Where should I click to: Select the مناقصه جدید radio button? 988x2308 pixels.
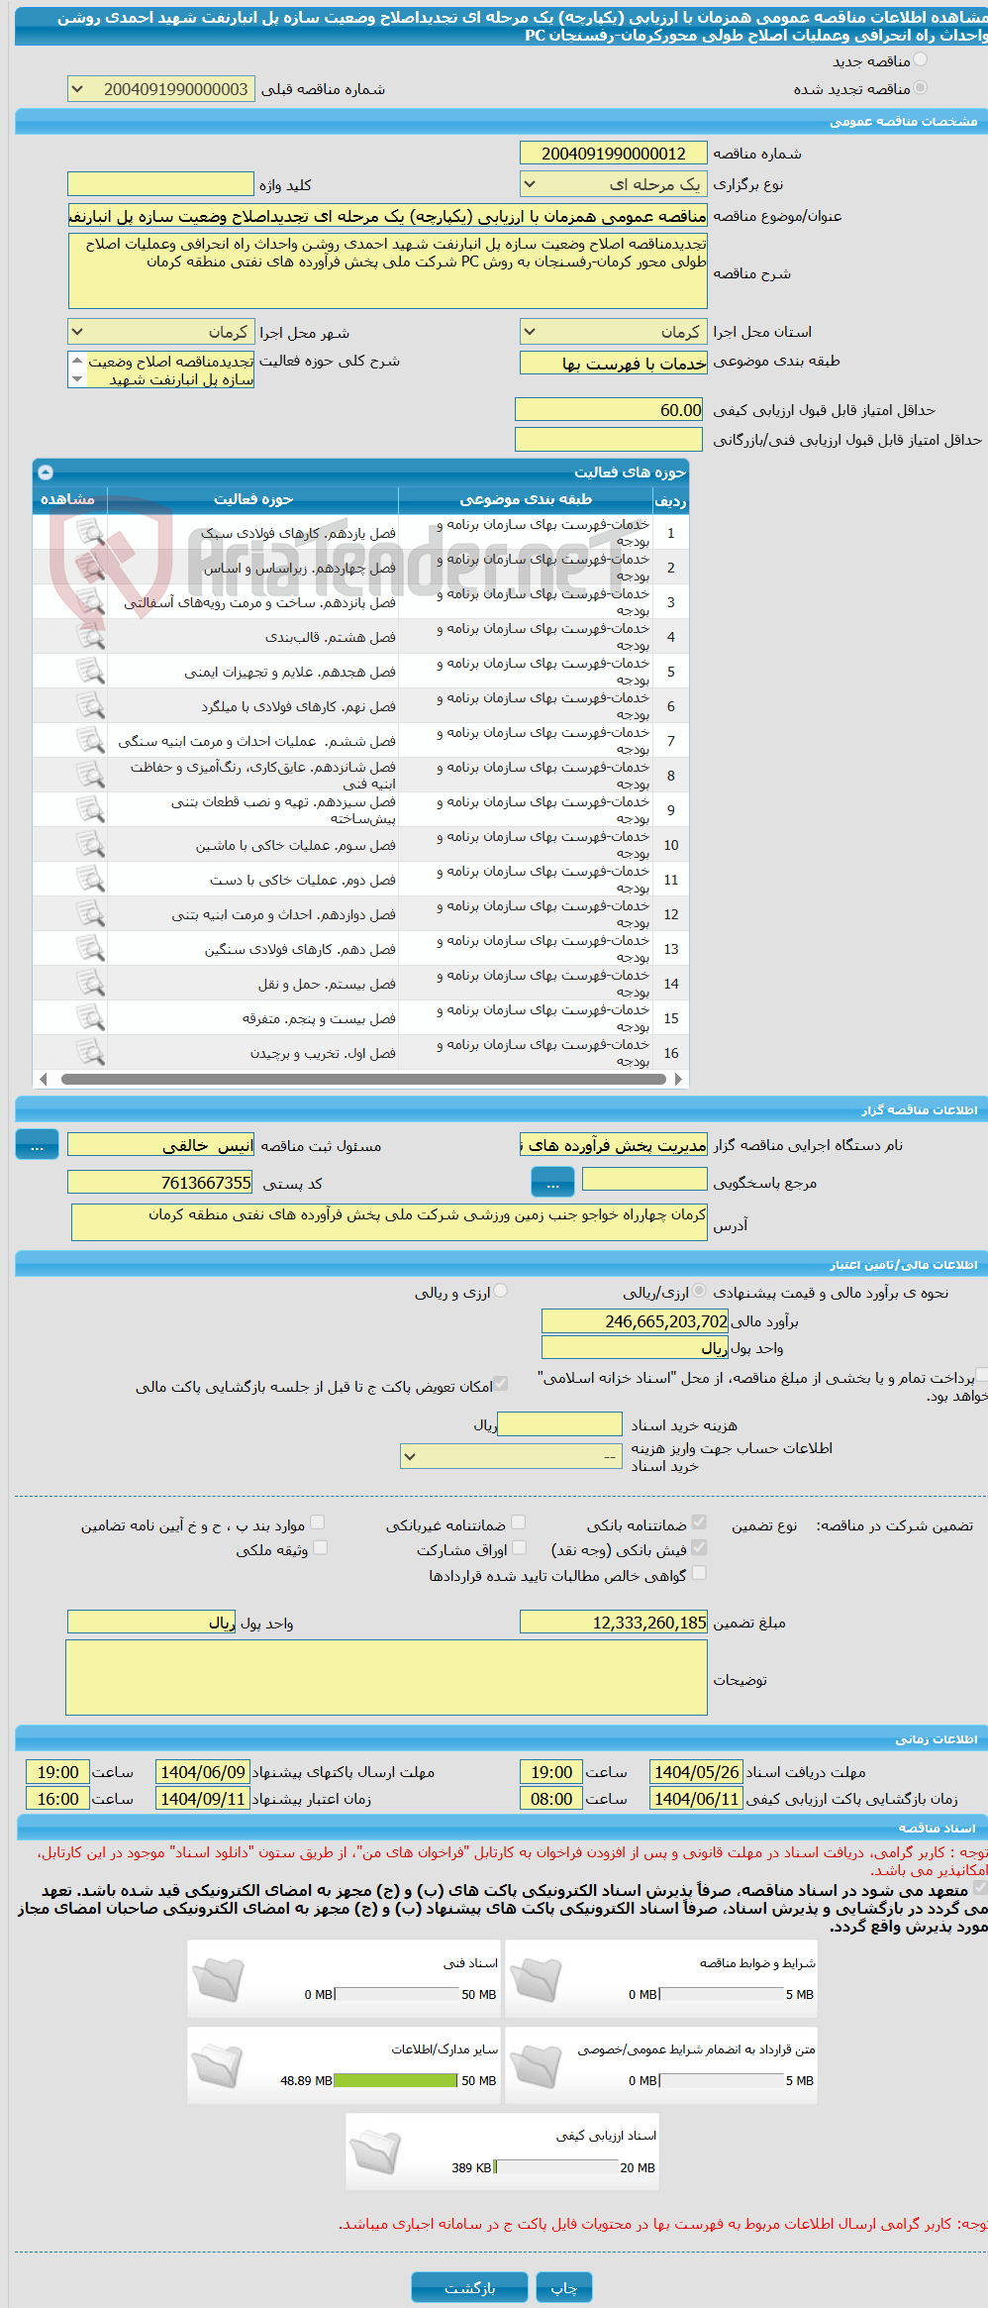pos(920,59)
